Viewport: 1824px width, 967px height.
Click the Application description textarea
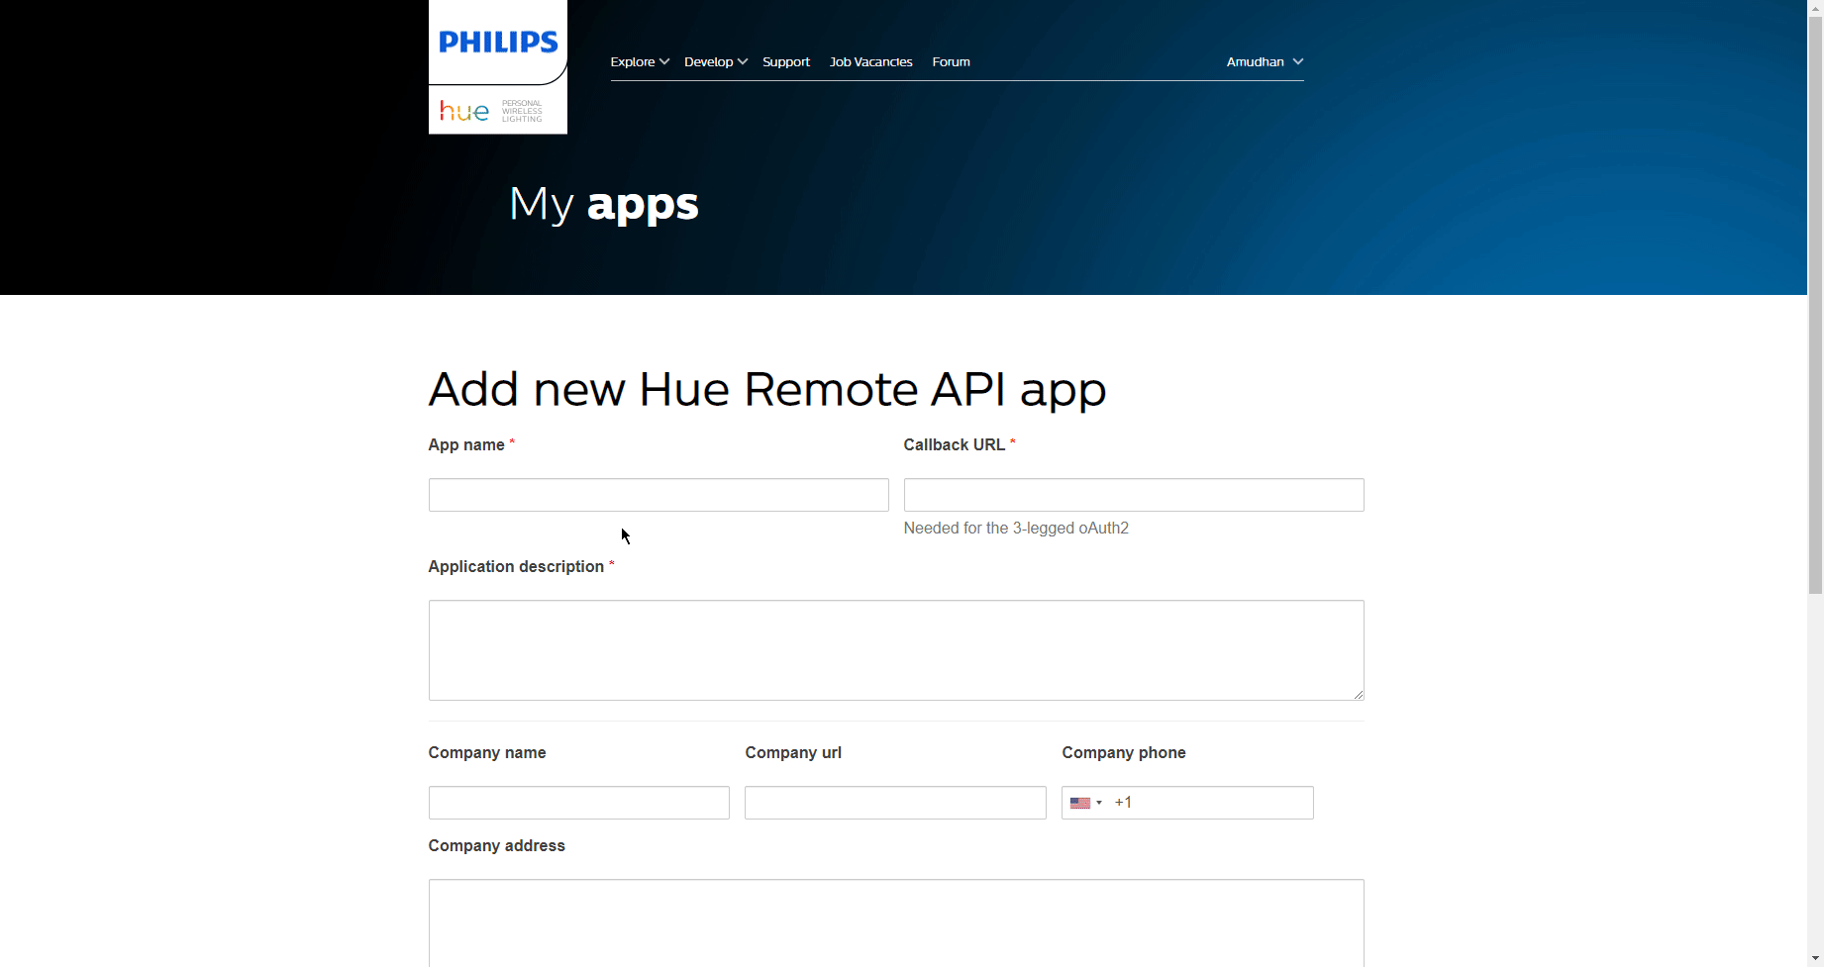point(895,649)
